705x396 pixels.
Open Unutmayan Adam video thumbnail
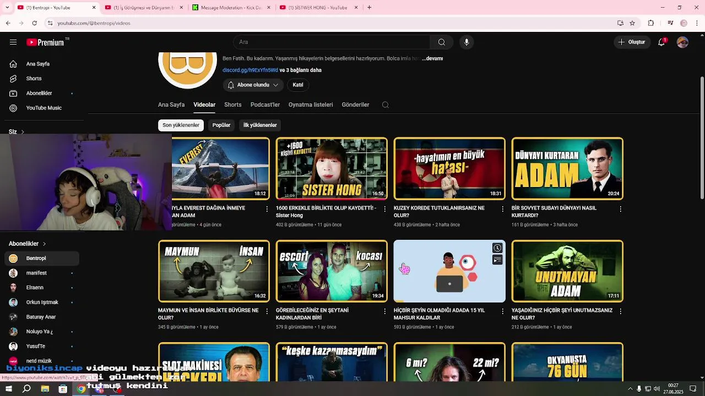[567, 271]
